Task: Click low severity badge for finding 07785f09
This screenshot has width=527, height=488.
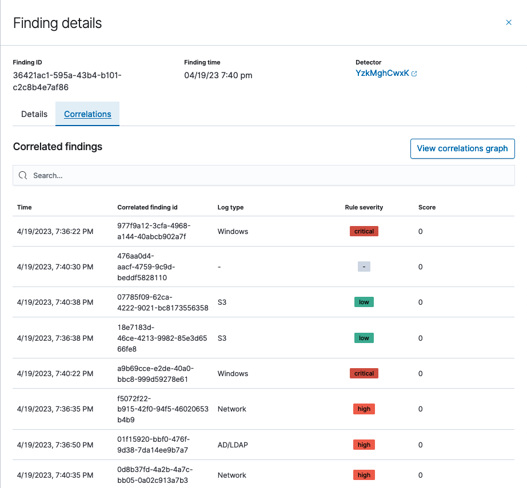Action: pos(364,302)
